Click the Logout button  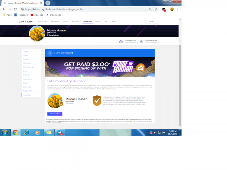[151, 22]
